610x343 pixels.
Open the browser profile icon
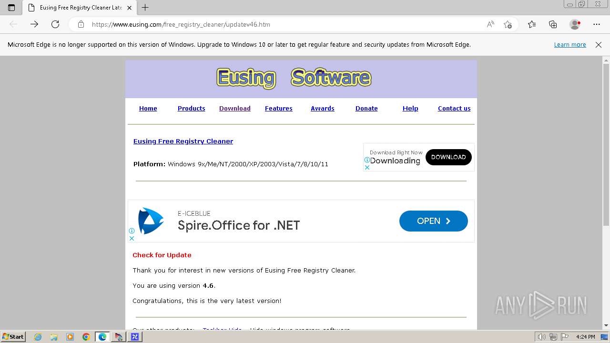click(x=575, y=24)
